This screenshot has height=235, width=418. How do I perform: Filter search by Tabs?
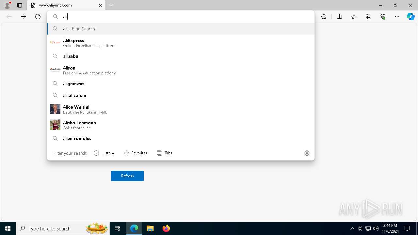pos(164,153)
